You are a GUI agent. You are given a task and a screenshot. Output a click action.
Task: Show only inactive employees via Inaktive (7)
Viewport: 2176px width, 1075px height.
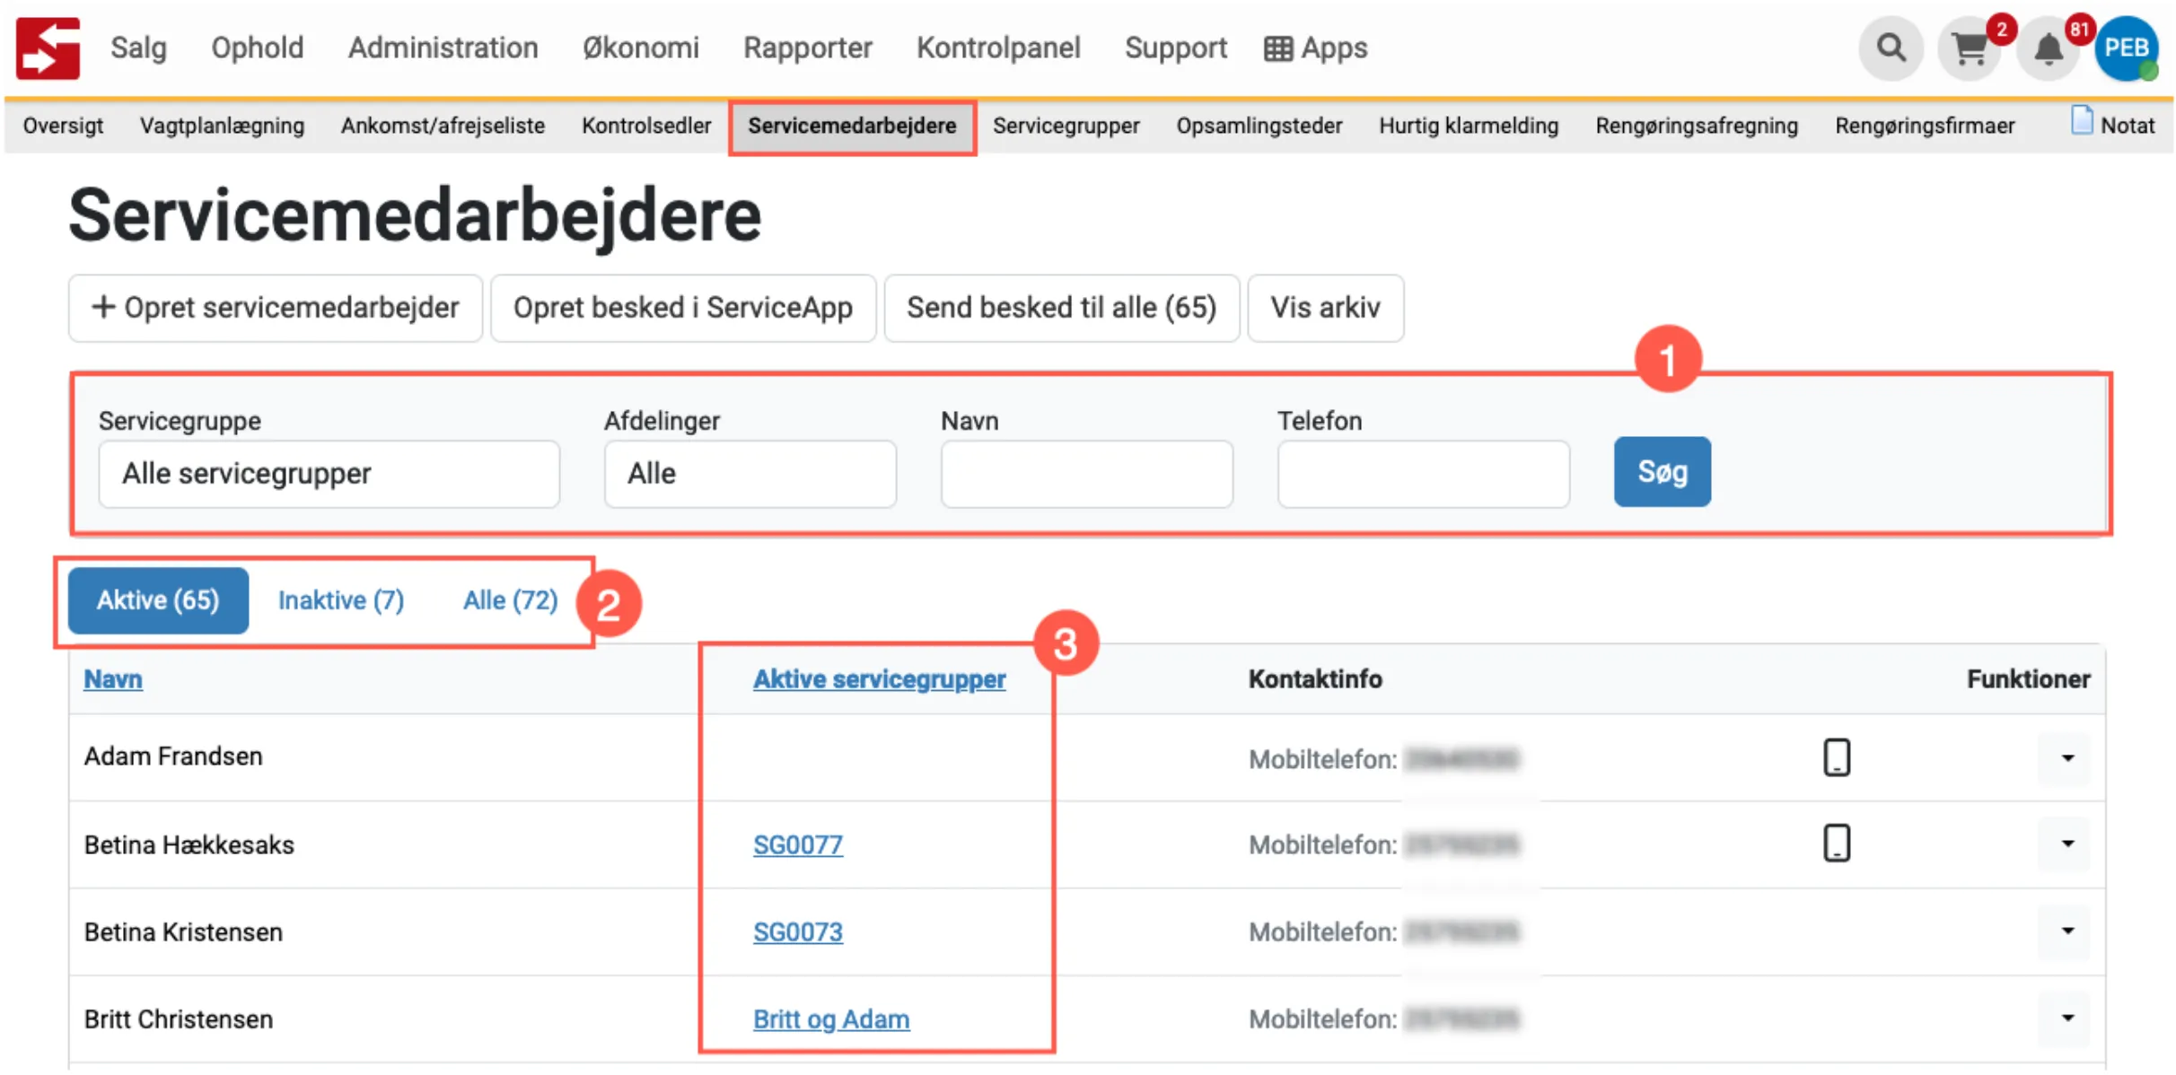pos(341,600)
